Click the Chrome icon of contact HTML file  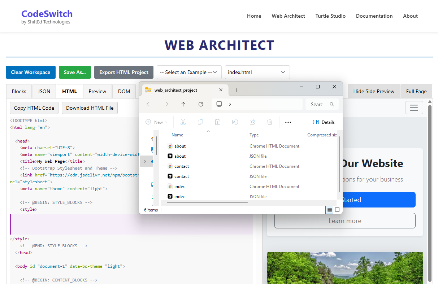point(170,166)
